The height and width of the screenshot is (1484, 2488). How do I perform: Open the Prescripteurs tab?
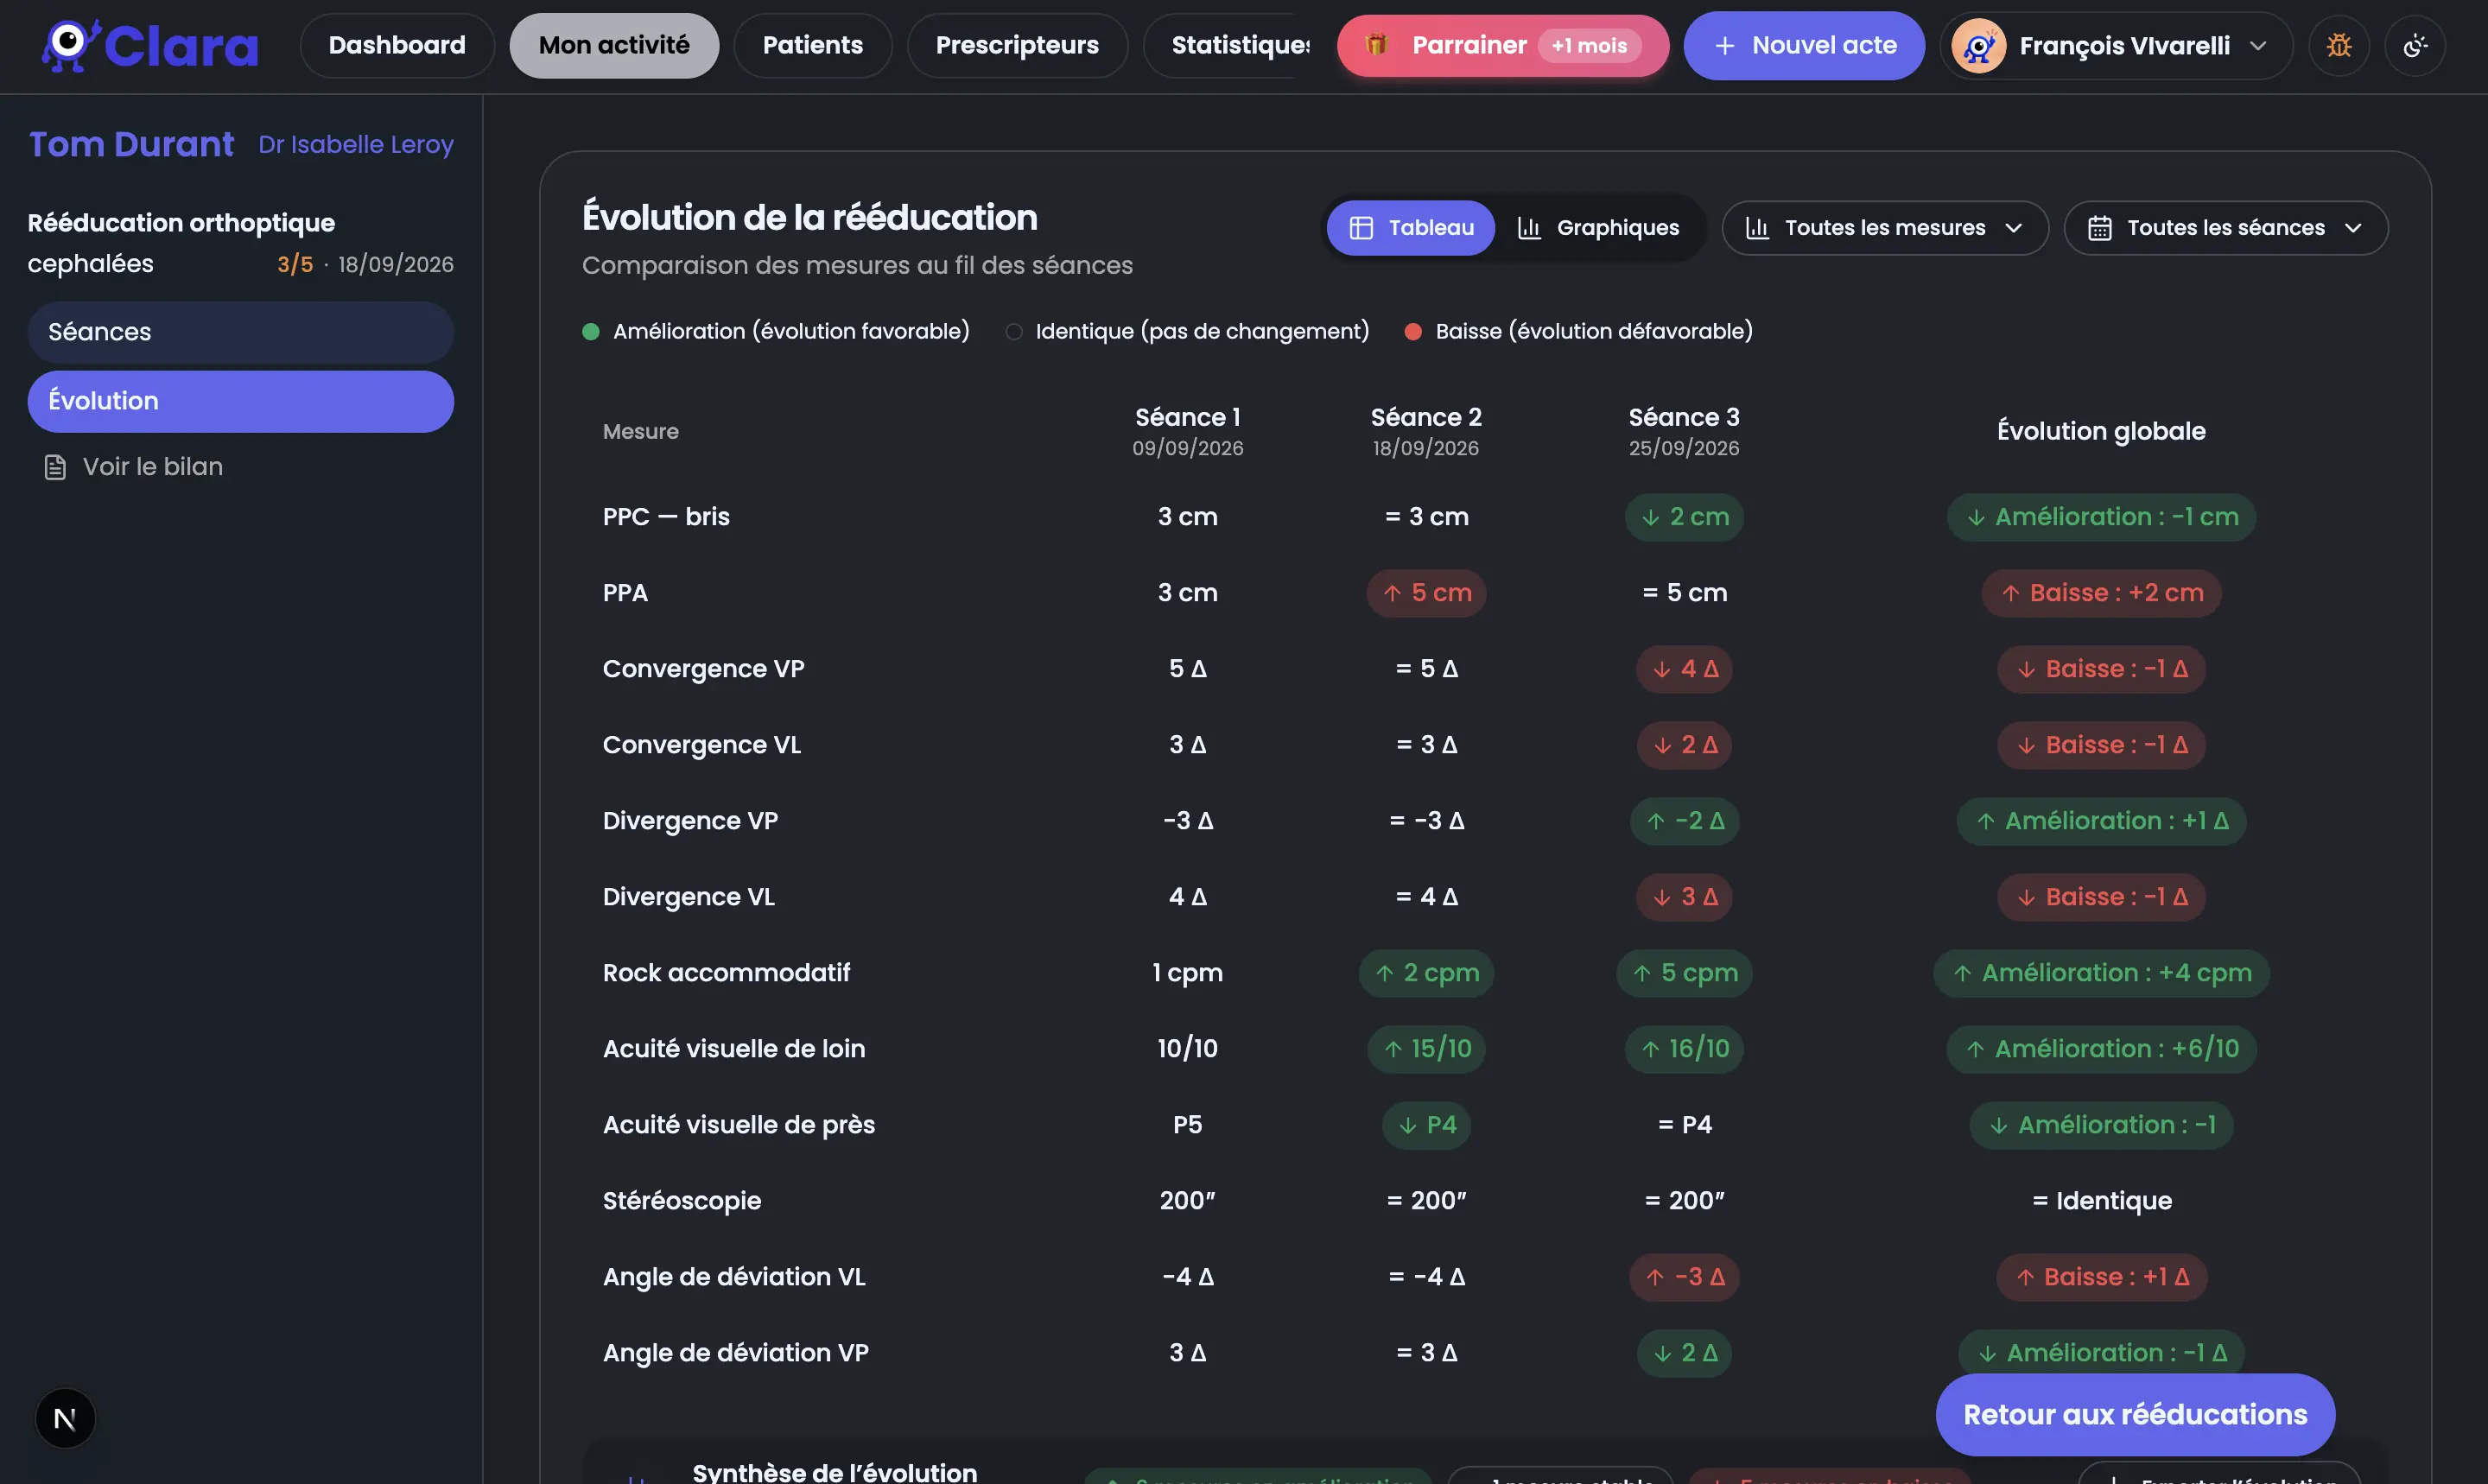(1017, 45)
